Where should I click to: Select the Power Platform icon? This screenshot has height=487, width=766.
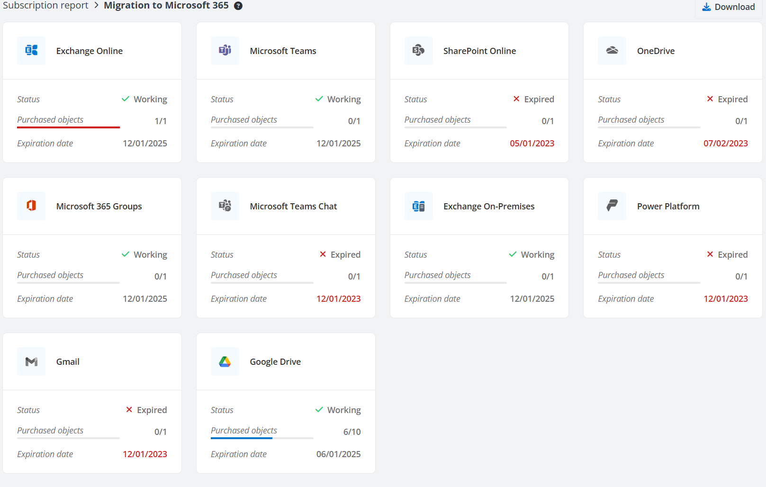(612, 206)
